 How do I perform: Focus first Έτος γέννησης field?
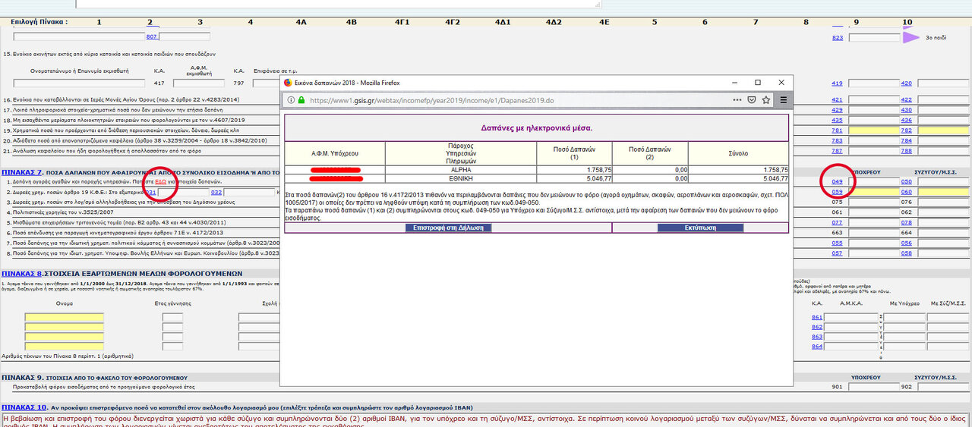coord(172,317)
